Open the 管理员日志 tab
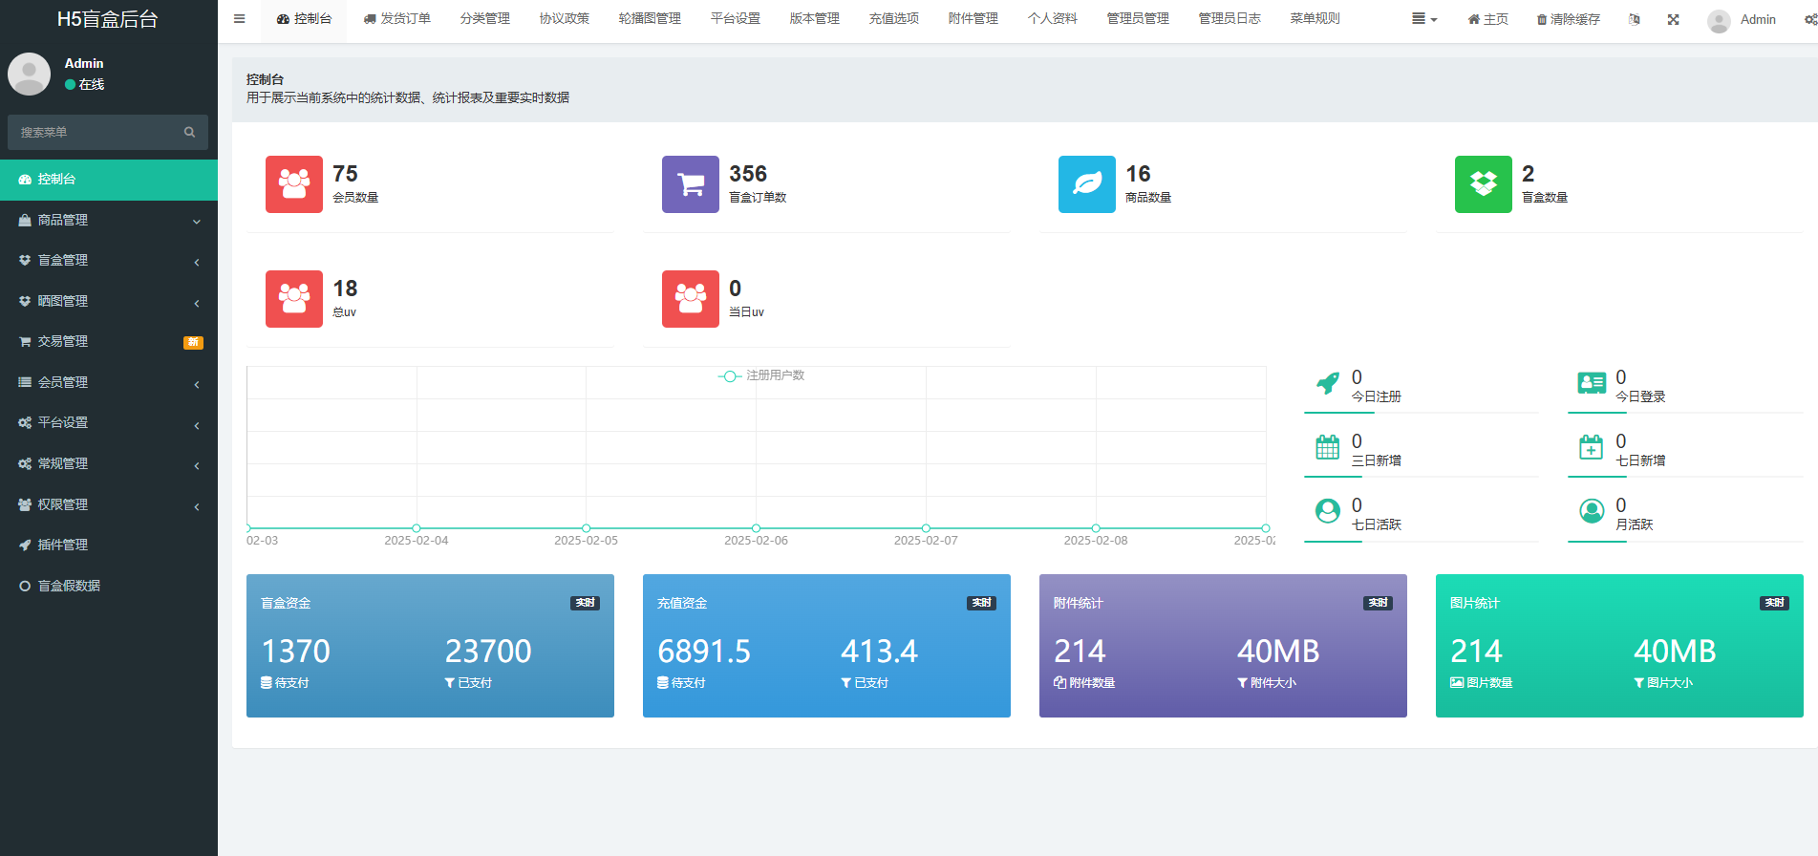1818x856 pixels. [x=1229, y=19]
